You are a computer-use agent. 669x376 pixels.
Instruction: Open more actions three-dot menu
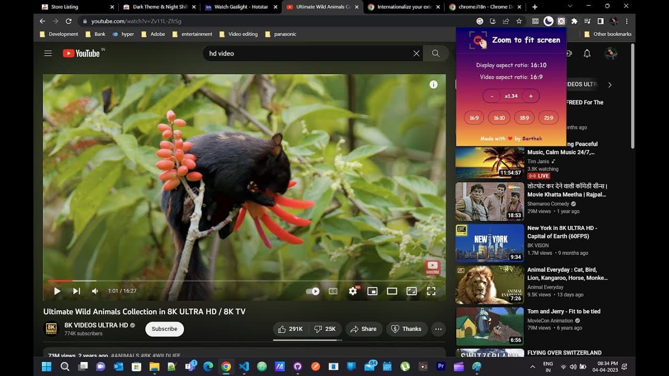tap(439, 329)
